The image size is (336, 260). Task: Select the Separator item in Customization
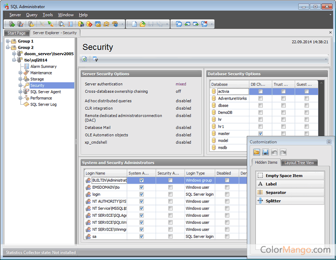point(290,192)
